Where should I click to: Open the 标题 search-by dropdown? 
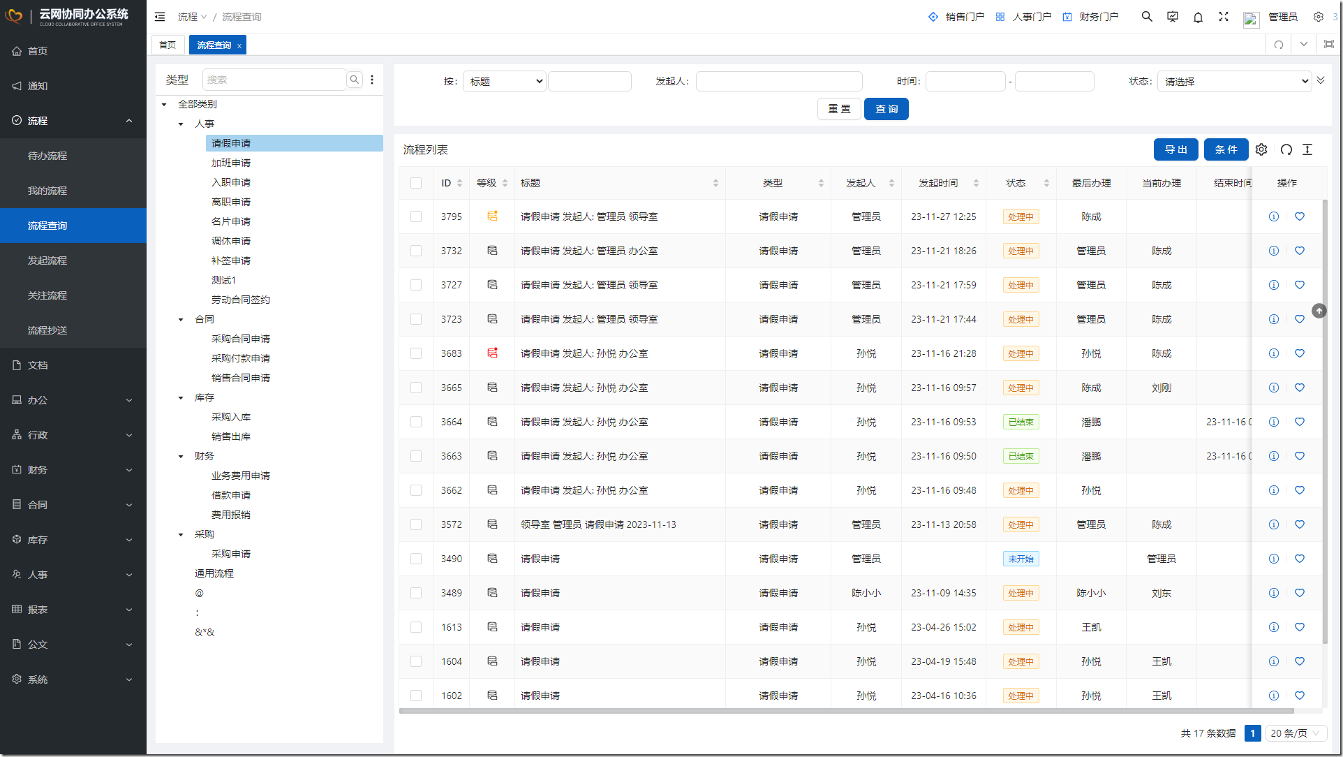(505, 82)
